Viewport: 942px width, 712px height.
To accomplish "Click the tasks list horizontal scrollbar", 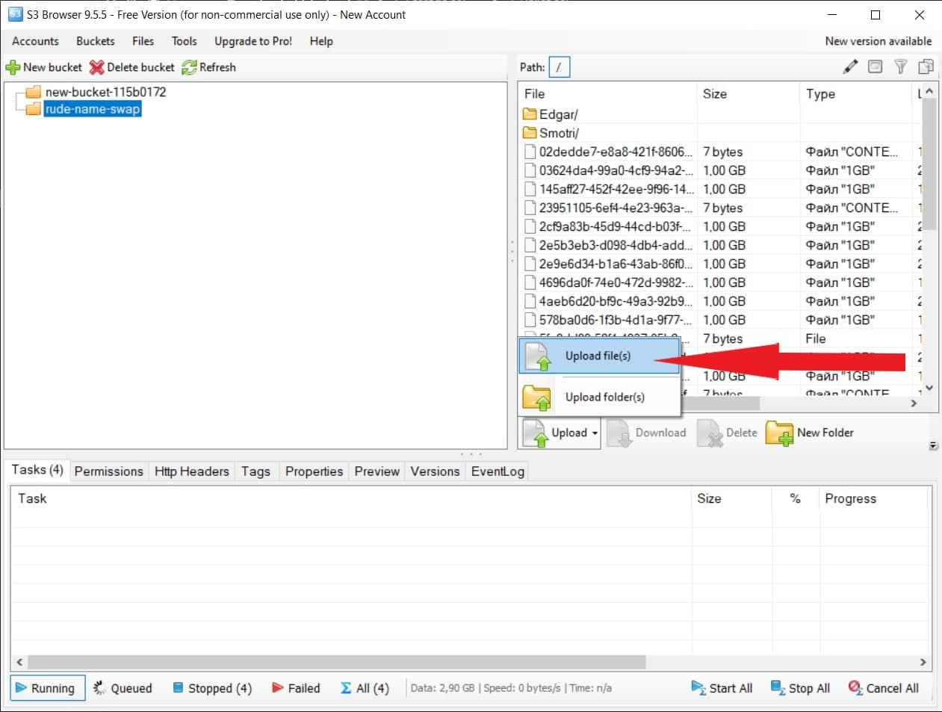I will coord(336,662).
